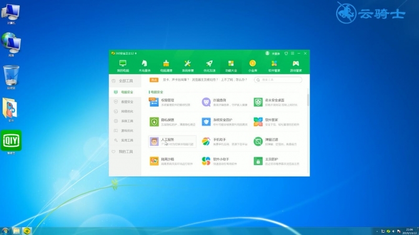
Task: Select 计算机 desktop icon
Action: [x=10, y=14]
